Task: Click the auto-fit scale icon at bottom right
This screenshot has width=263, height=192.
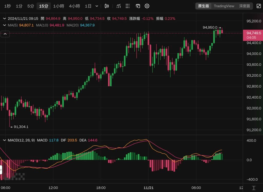Action: click(254, 188)
